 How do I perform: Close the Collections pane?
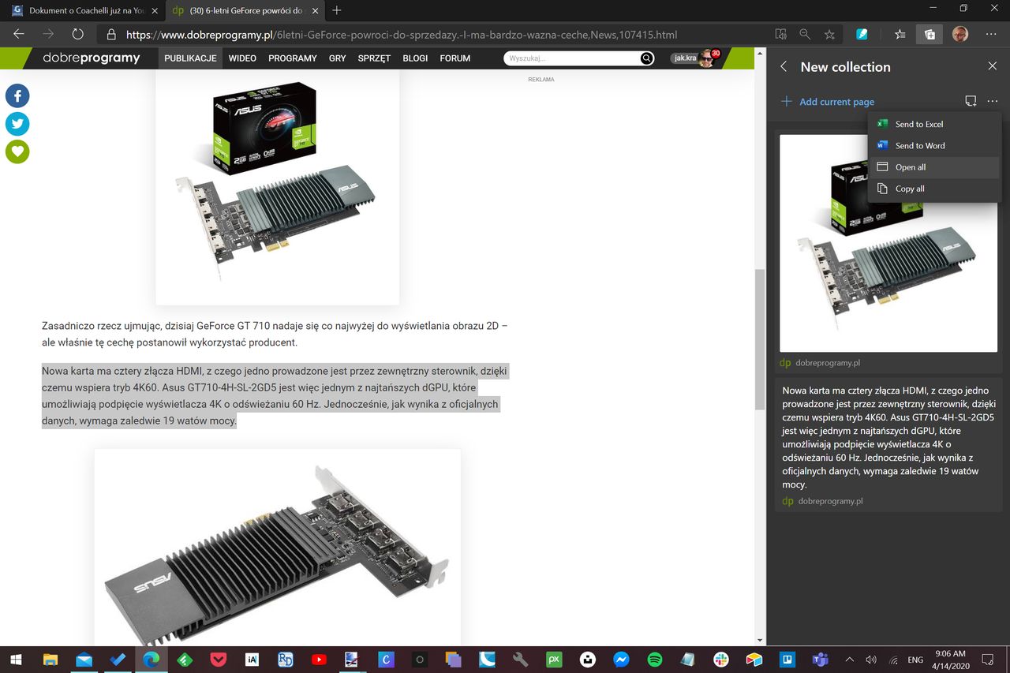(993, 67)
